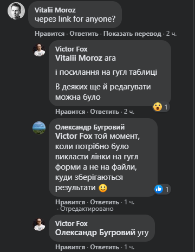The height and width of the screenshot is (252, 195).
Task: Open Vitalii Moroz's profile picture
Action: coord(16,11)
